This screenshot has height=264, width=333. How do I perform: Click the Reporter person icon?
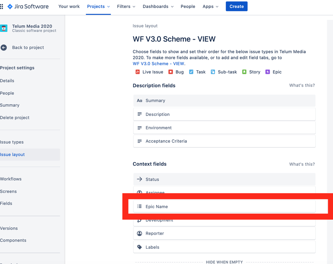click(x=140, y=233)
